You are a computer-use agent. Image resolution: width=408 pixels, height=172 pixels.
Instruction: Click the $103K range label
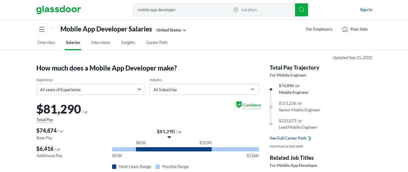(206, 143)
